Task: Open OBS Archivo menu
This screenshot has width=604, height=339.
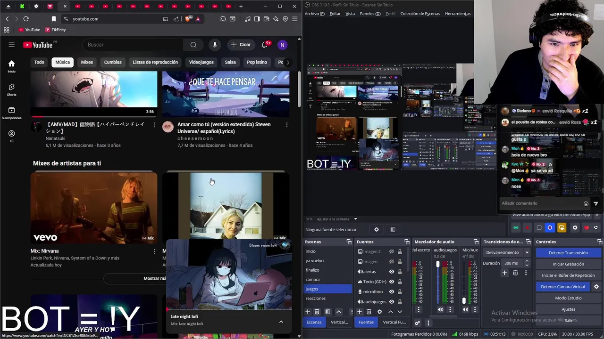Action: coord(315,14)
